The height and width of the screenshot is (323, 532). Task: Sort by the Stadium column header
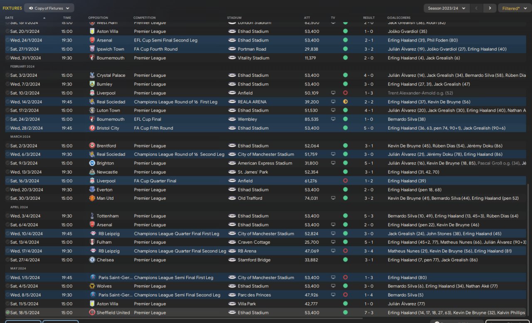click(x=234, y=18)
